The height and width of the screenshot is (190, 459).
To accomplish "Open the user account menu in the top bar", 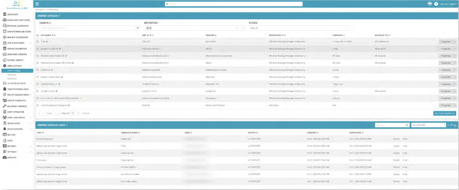I will pyautogui.click(x=449, y=4).
